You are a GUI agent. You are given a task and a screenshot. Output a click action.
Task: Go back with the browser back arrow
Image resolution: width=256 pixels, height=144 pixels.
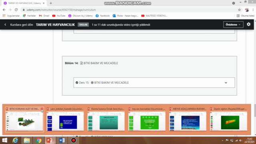[4, 10]
